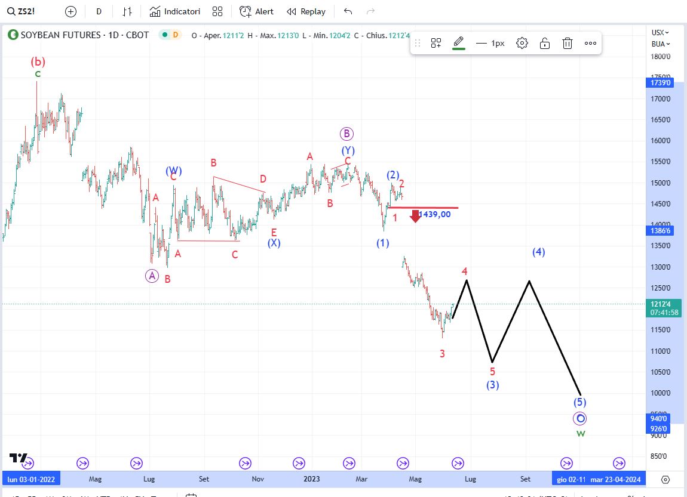
Task: Click the mar 23-04-2024 date label
Action: click(x=615, y=479)
